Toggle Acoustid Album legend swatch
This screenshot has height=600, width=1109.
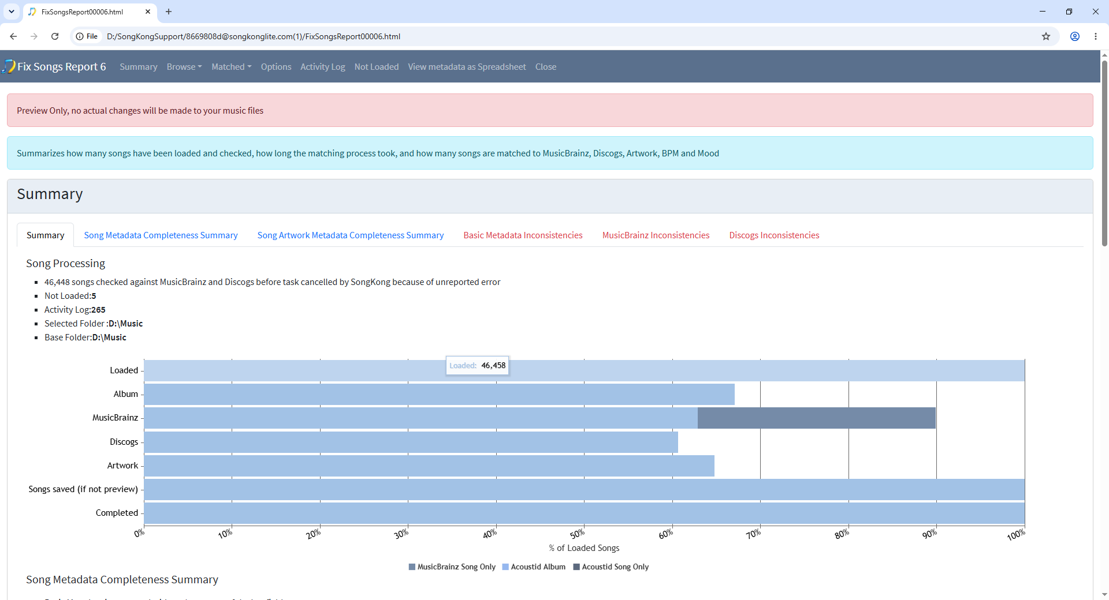tap(505, 567)
